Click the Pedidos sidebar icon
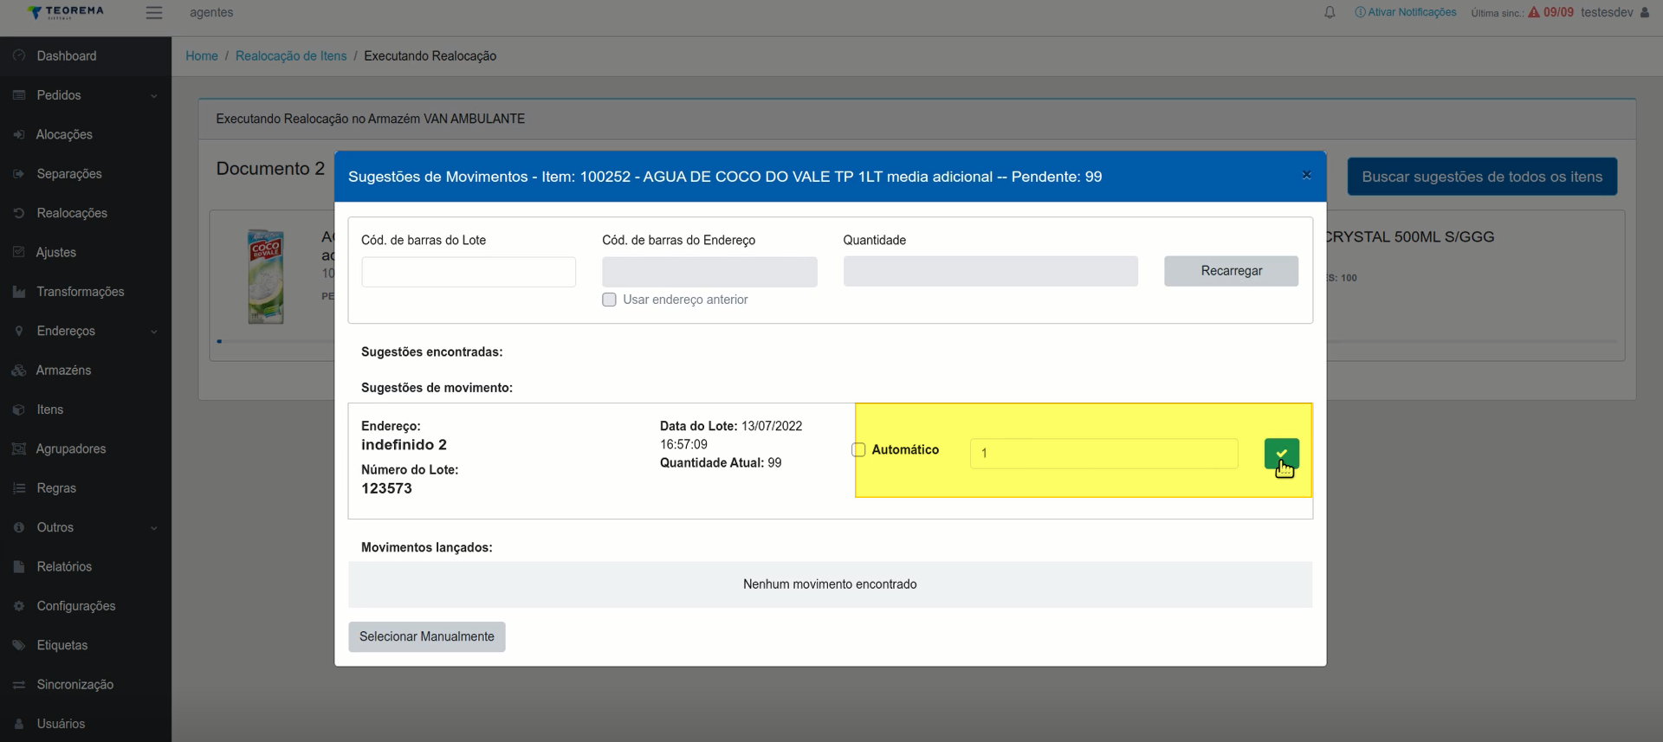The image size is (1663, 742). click(x=19, y=95)
